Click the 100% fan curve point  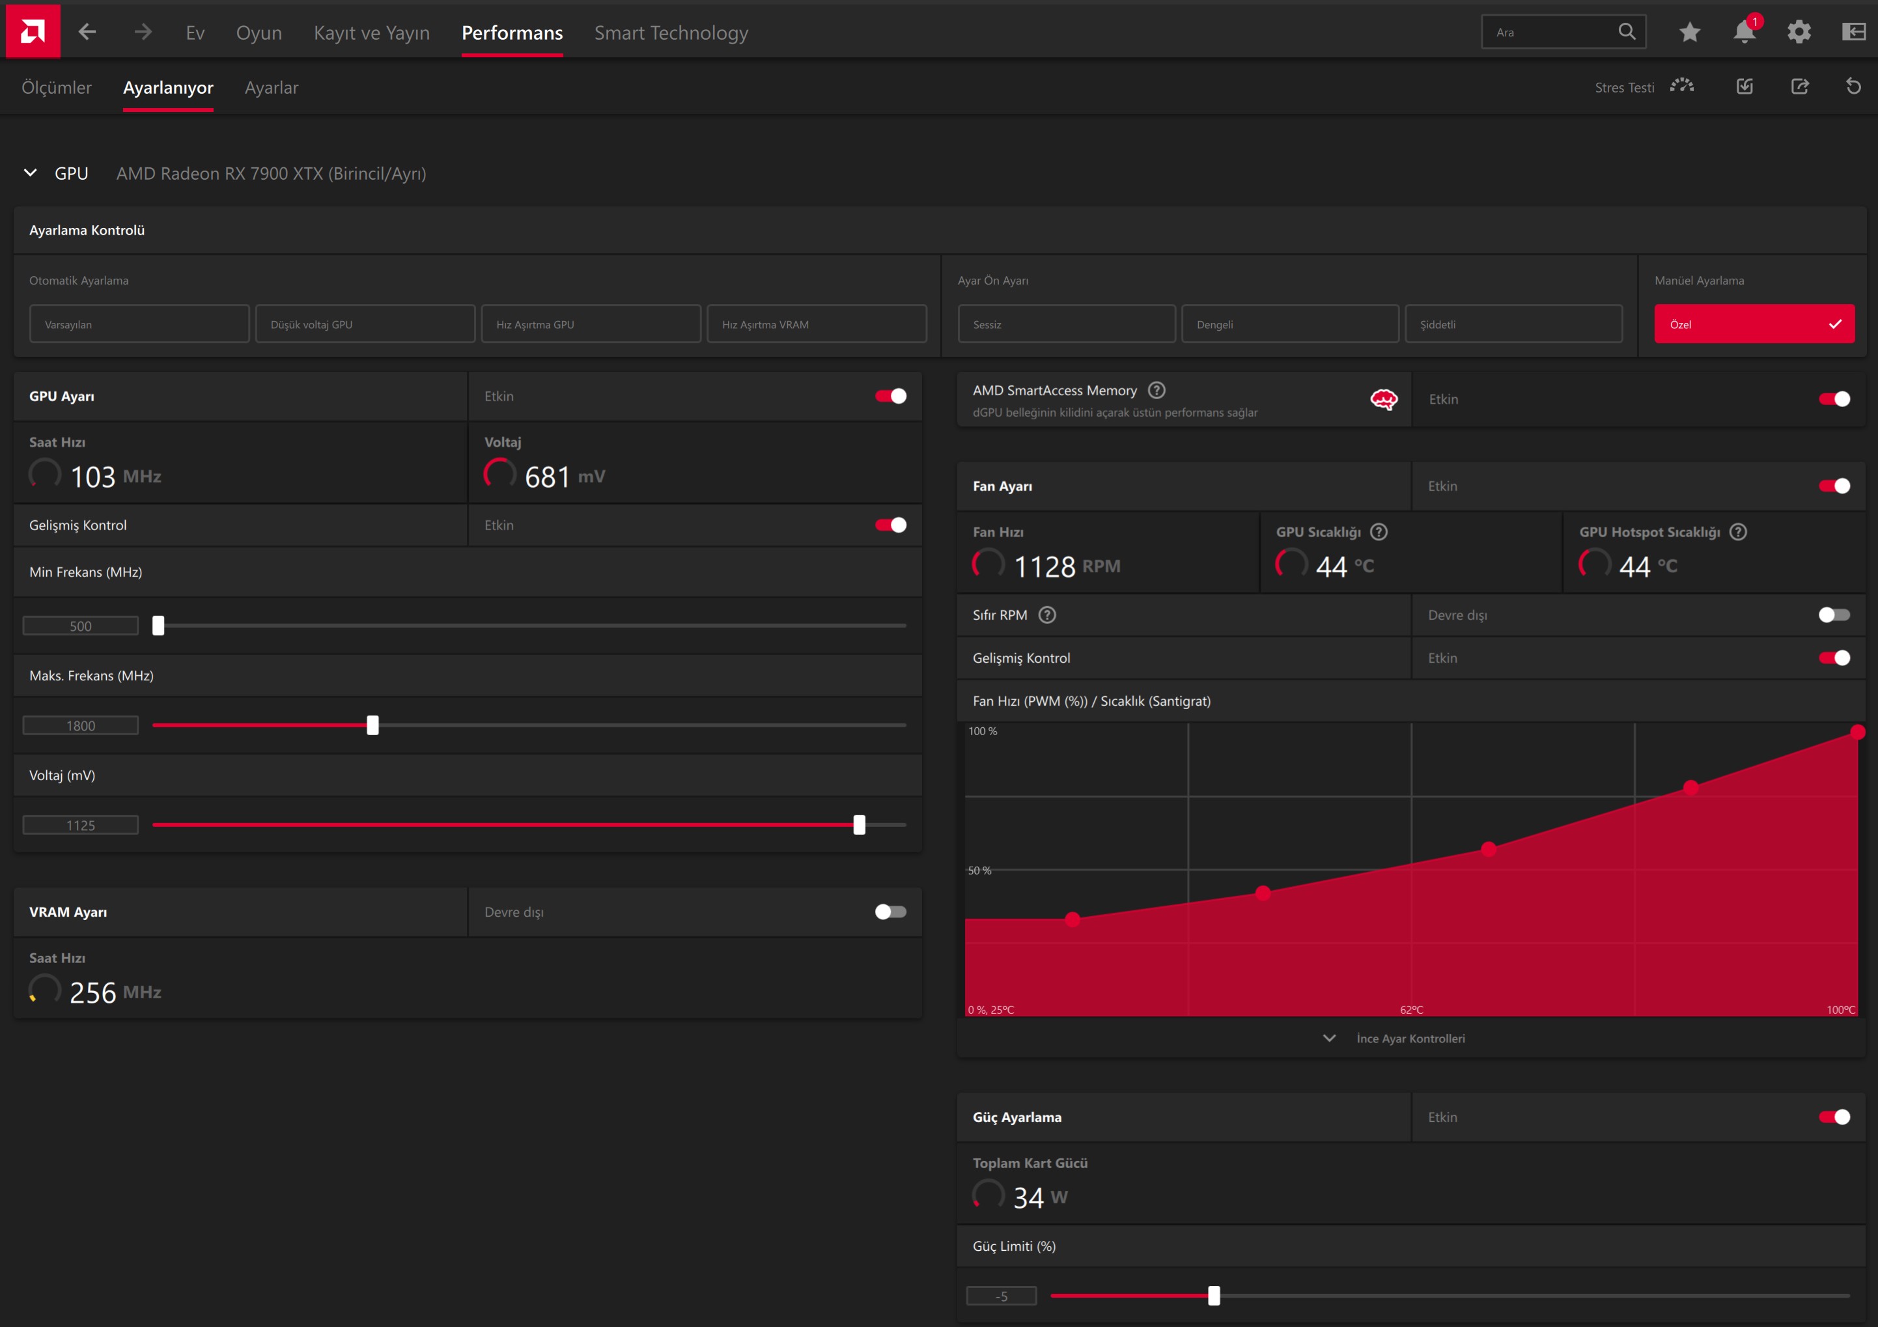[x=1858, y=731]
